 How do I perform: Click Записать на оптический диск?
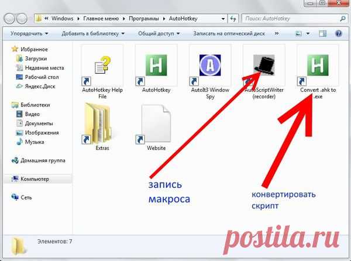[229, 33]
